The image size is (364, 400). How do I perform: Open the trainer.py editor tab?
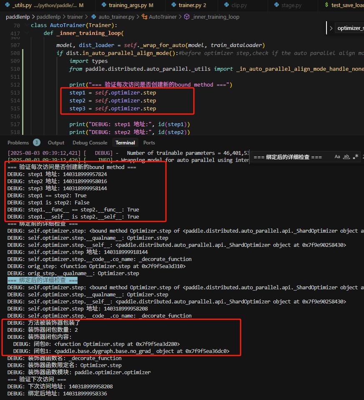[192, 5]
